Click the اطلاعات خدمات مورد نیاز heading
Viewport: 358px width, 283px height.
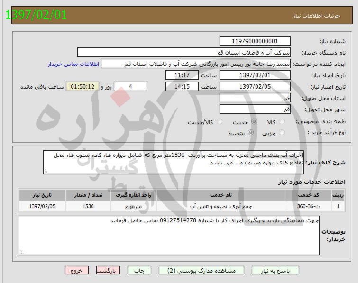[312, 182]
